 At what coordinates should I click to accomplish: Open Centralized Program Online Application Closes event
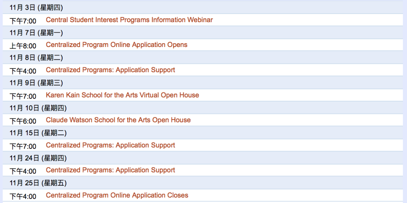tap(117, 195)
